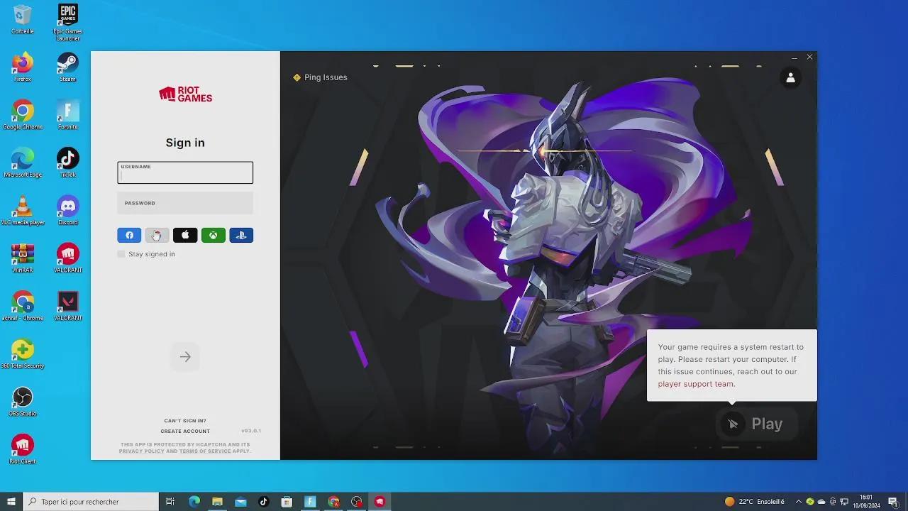Click the Meet Now tray icon

click(833, 502)
